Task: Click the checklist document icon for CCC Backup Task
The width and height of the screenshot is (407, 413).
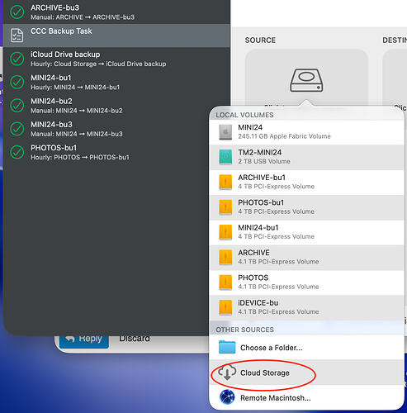Action: tap(17, 36)
